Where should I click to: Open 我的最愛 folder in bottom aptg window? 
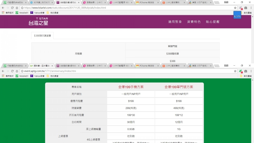pos(53,76)
